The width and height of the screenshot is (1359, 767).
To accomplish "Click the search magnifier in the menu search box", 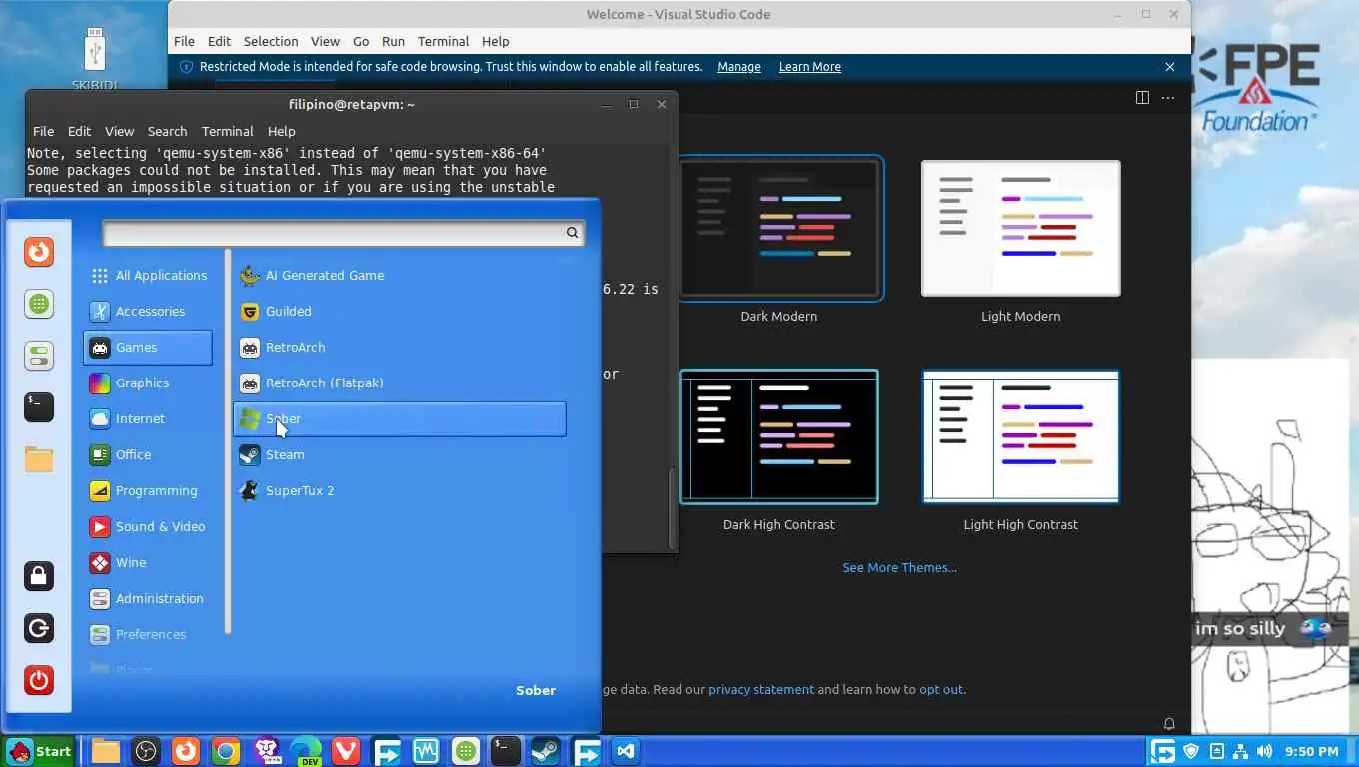I will 572,233.
